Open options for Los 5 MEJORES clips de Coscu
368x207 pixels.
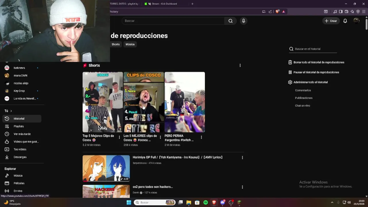point(160,137)
